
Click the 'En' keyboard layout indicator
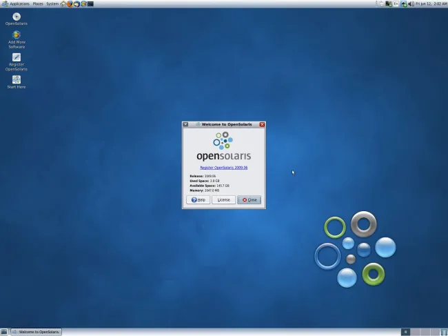[396, 3]
